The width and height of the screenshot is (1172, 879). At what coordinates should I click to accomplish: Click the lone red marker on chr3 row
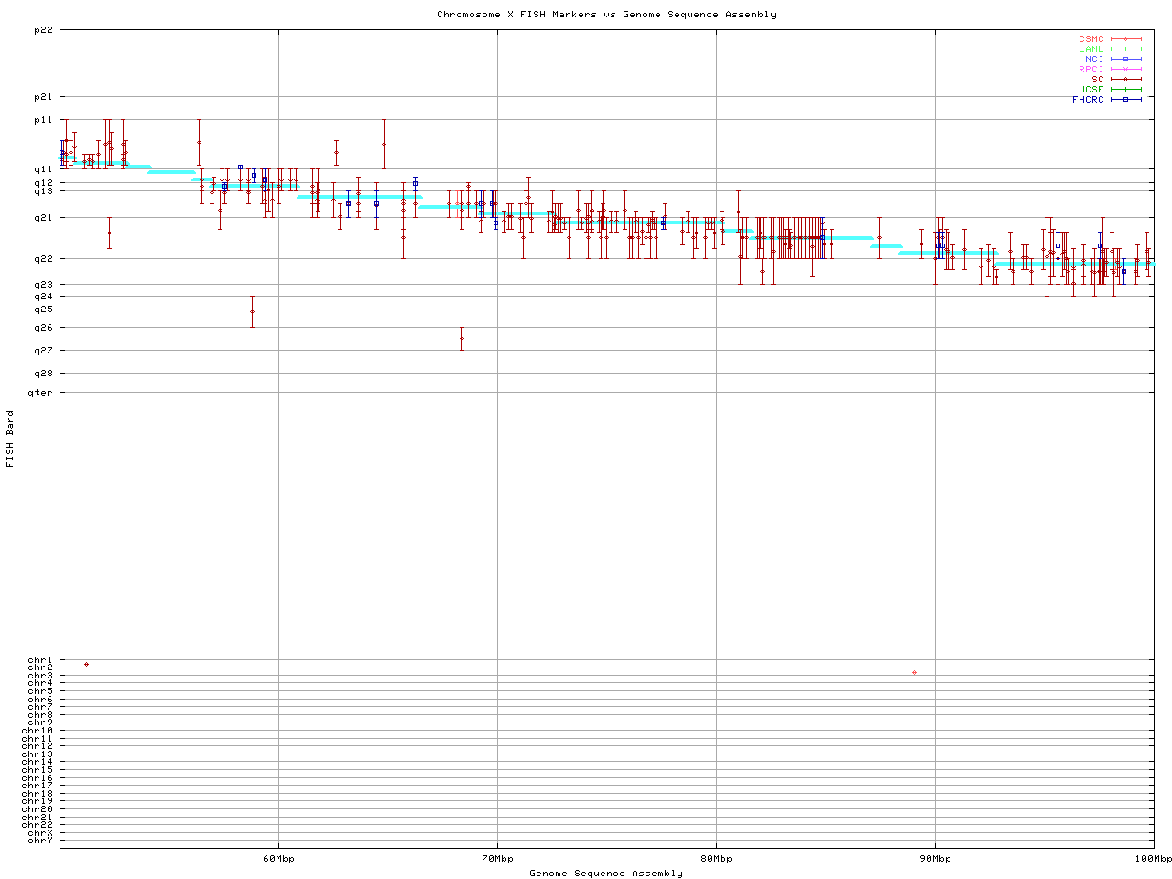914,673
